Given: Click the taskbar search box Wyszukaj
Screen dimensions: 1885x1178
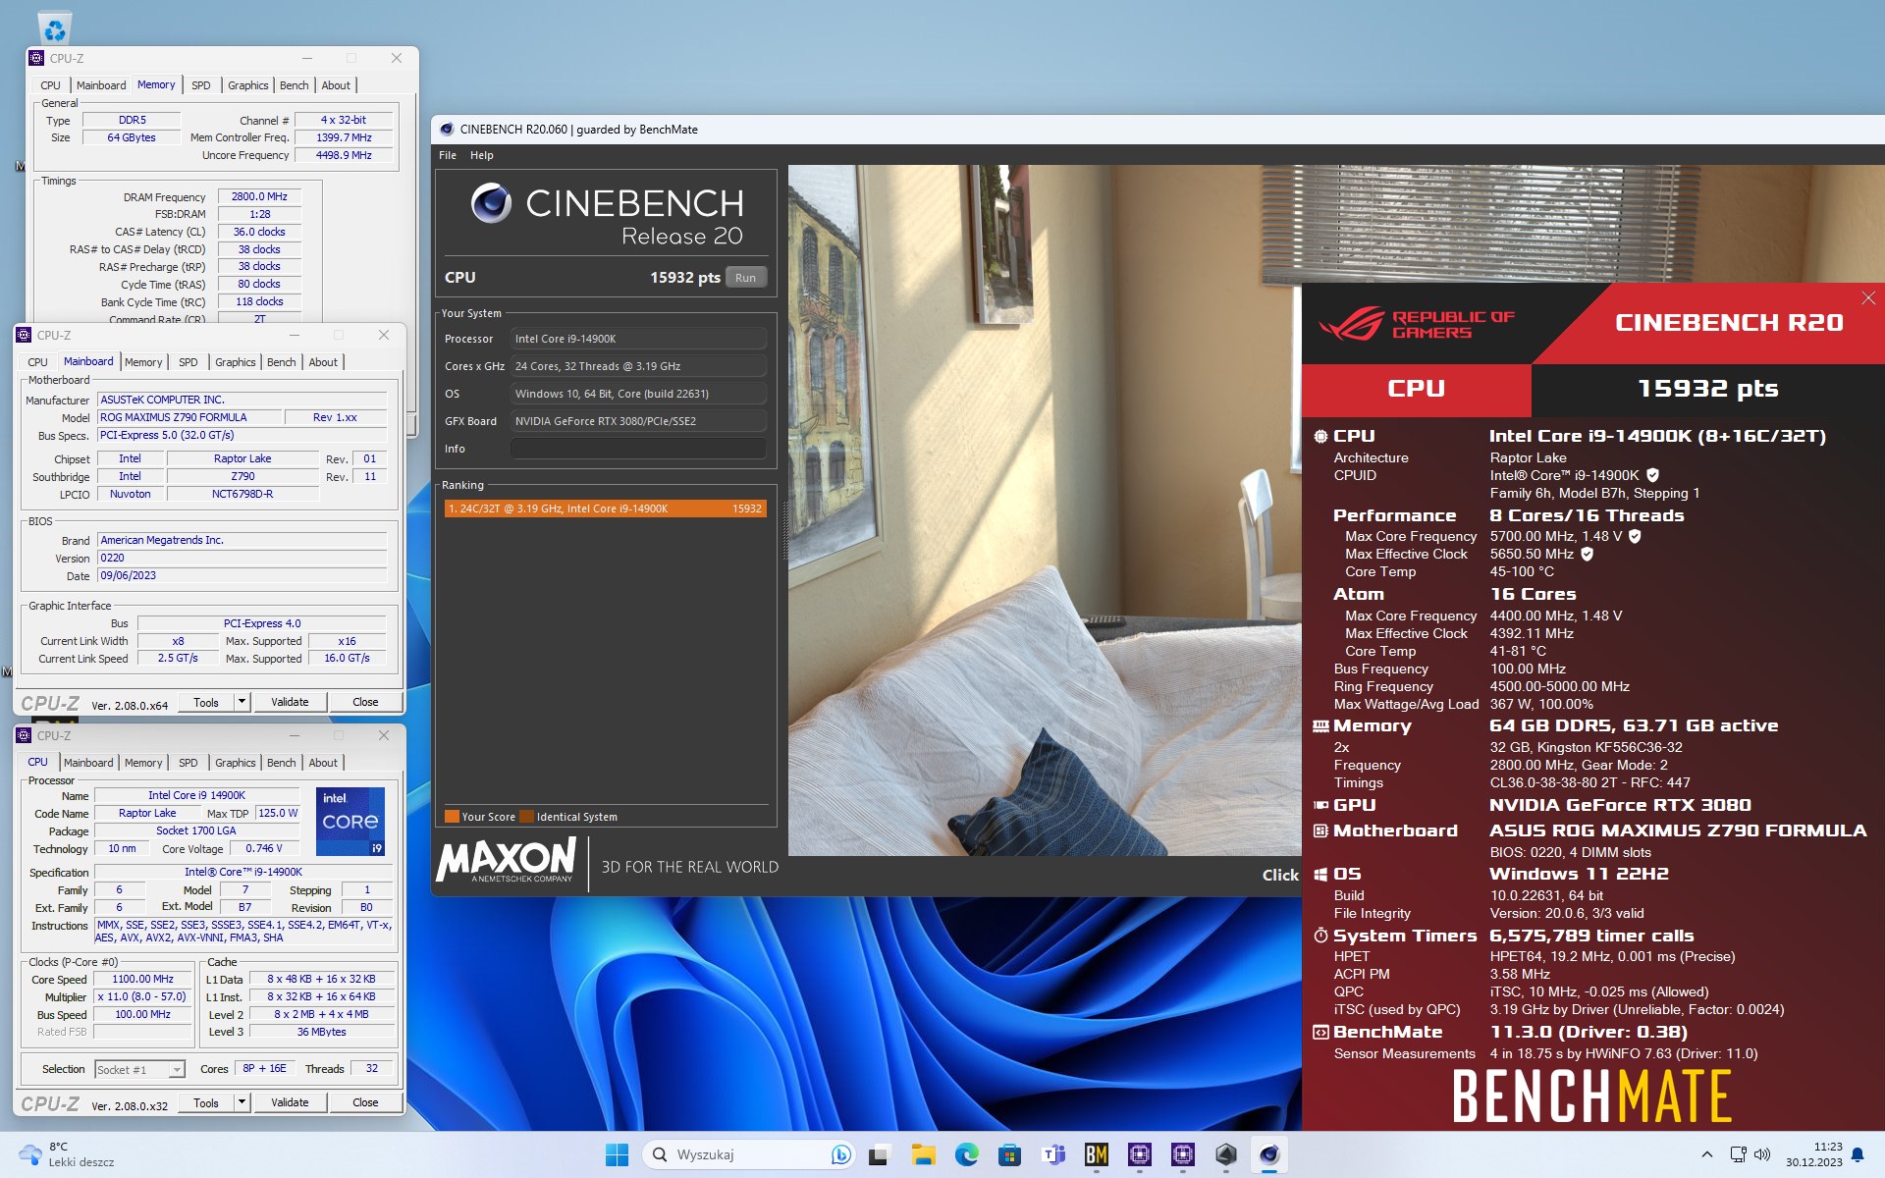Looking at the screenshot, I should tap(748, 1154).
